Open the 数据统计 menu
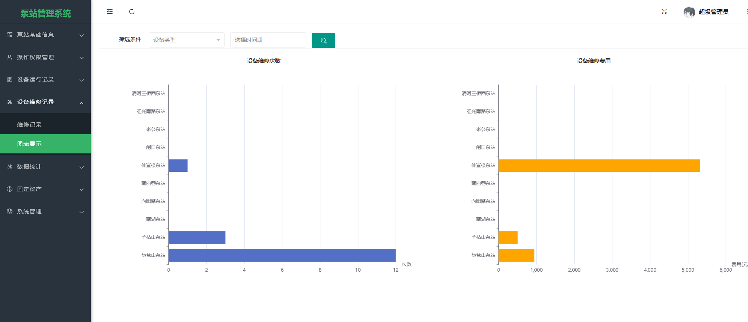The height and width of the screenshot is (322, 748). click(45, 167)
